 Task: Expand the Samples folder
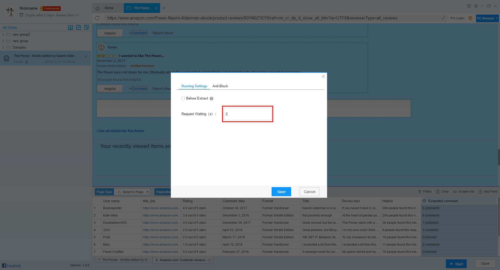[3, 48]
